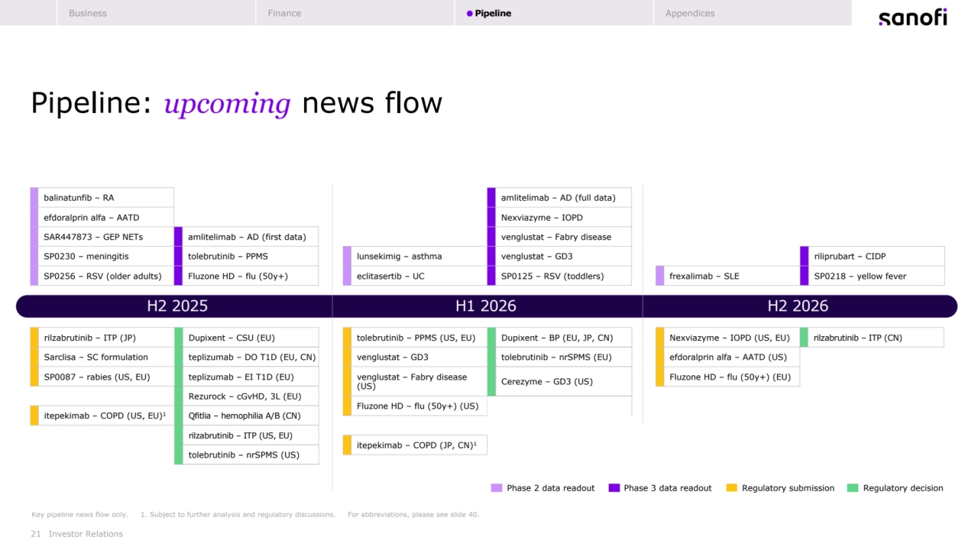Click 'Dupixent – CSU (EU)' entry
978x550 pixels.
click(x=246, y=338)
